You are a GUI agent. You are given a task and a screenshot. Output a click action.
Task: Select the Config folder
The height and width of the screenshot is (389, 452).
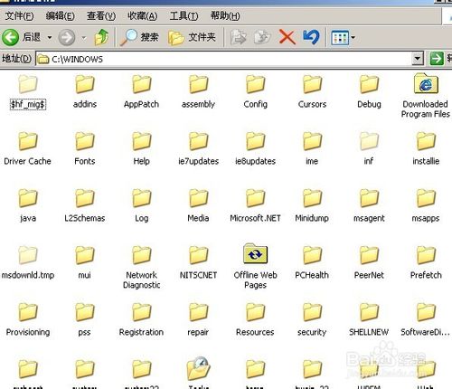coord(255,92)
